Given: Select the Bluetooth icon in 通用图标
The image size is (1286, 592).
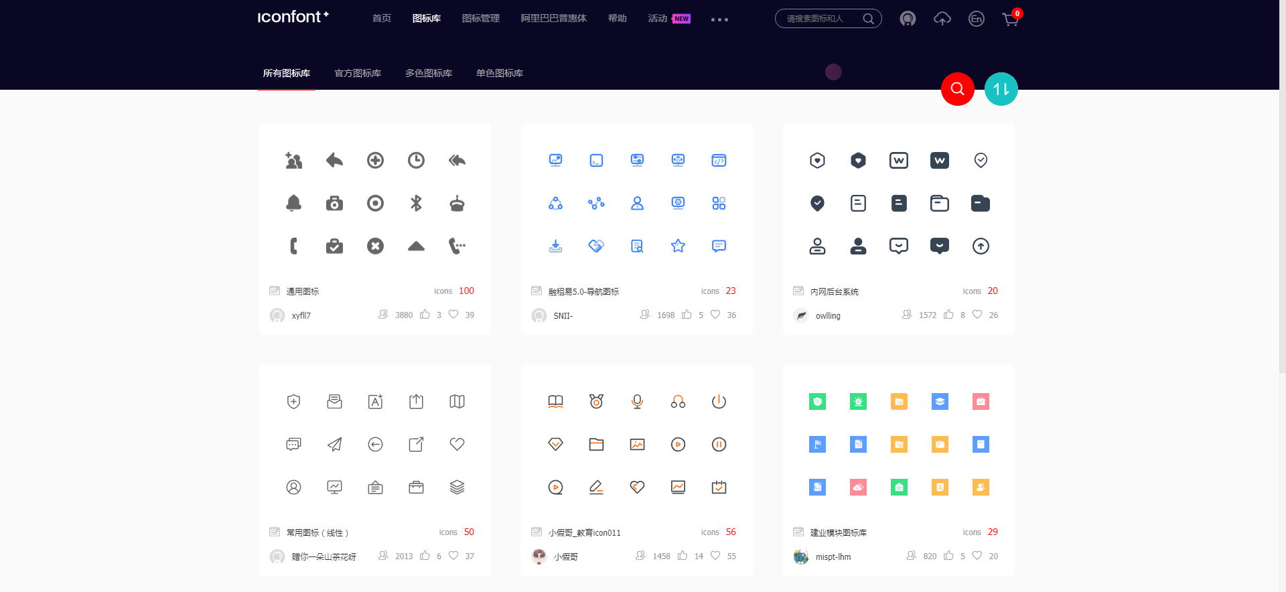Looking at the screenshot, I should click(416, 203).
